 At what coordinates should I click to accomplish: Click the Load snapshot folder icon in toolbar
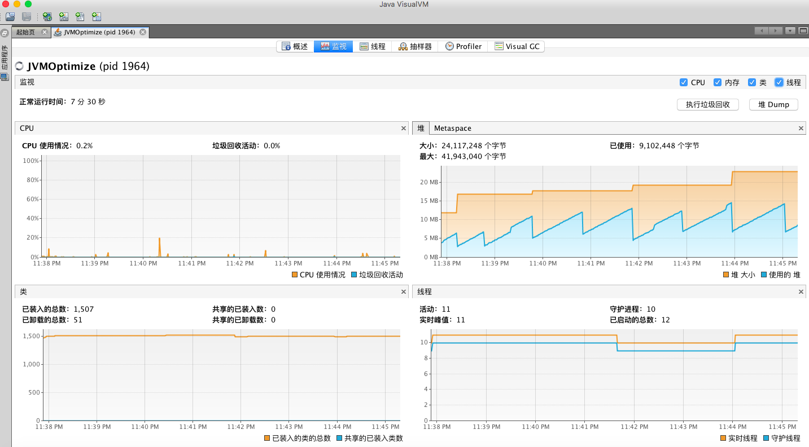pos(10,17)
